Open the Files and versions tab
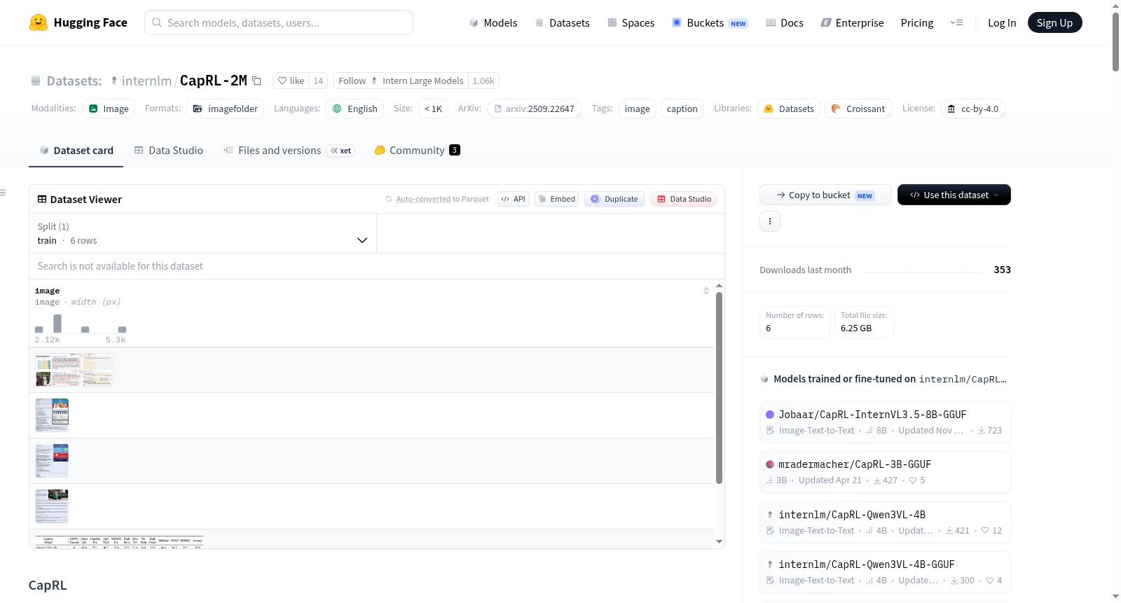Viewport: 1121px width, 603px height. (x=289, y=150)
